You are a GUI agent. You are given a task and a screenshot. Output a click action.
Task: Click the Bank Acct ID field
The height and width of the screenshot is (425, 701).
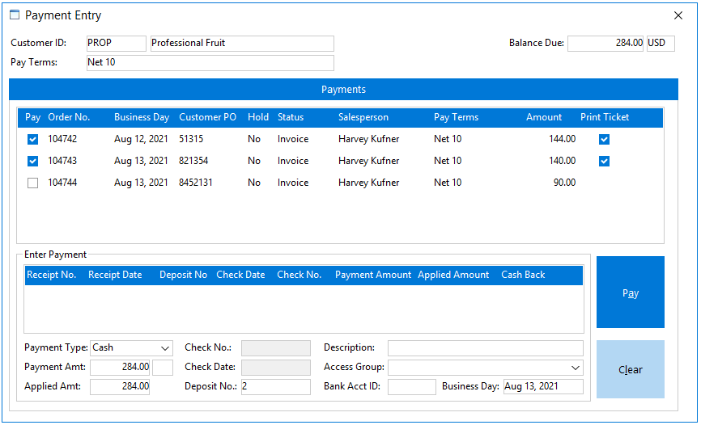pyautogui.click(x=412, y=386)
